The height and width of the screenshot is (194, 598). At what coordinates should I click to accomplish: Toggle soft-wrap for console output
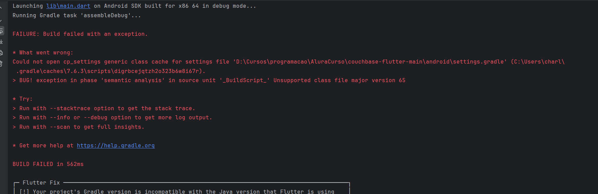click(1, 31)
